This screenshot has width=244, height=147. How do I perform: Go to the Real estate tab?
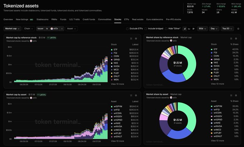[137, 19]
